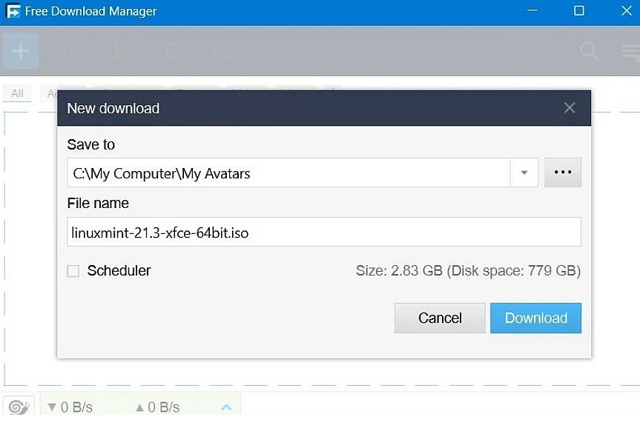Viewport: 640px width, 422px height.
Task: Click the File name input field
Action: [323, 232]
